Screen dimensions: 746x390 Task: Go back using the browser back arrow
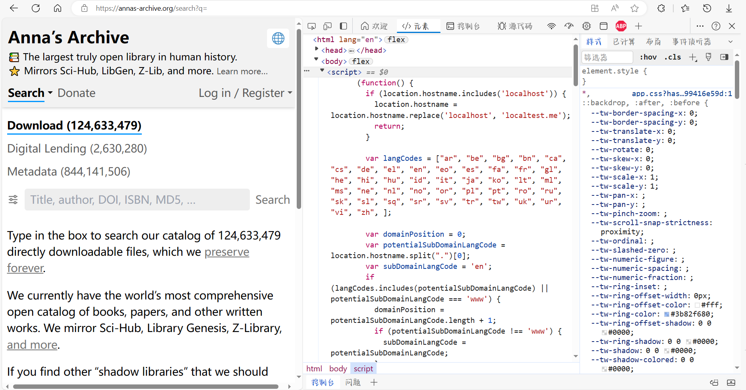click(14, 8)
